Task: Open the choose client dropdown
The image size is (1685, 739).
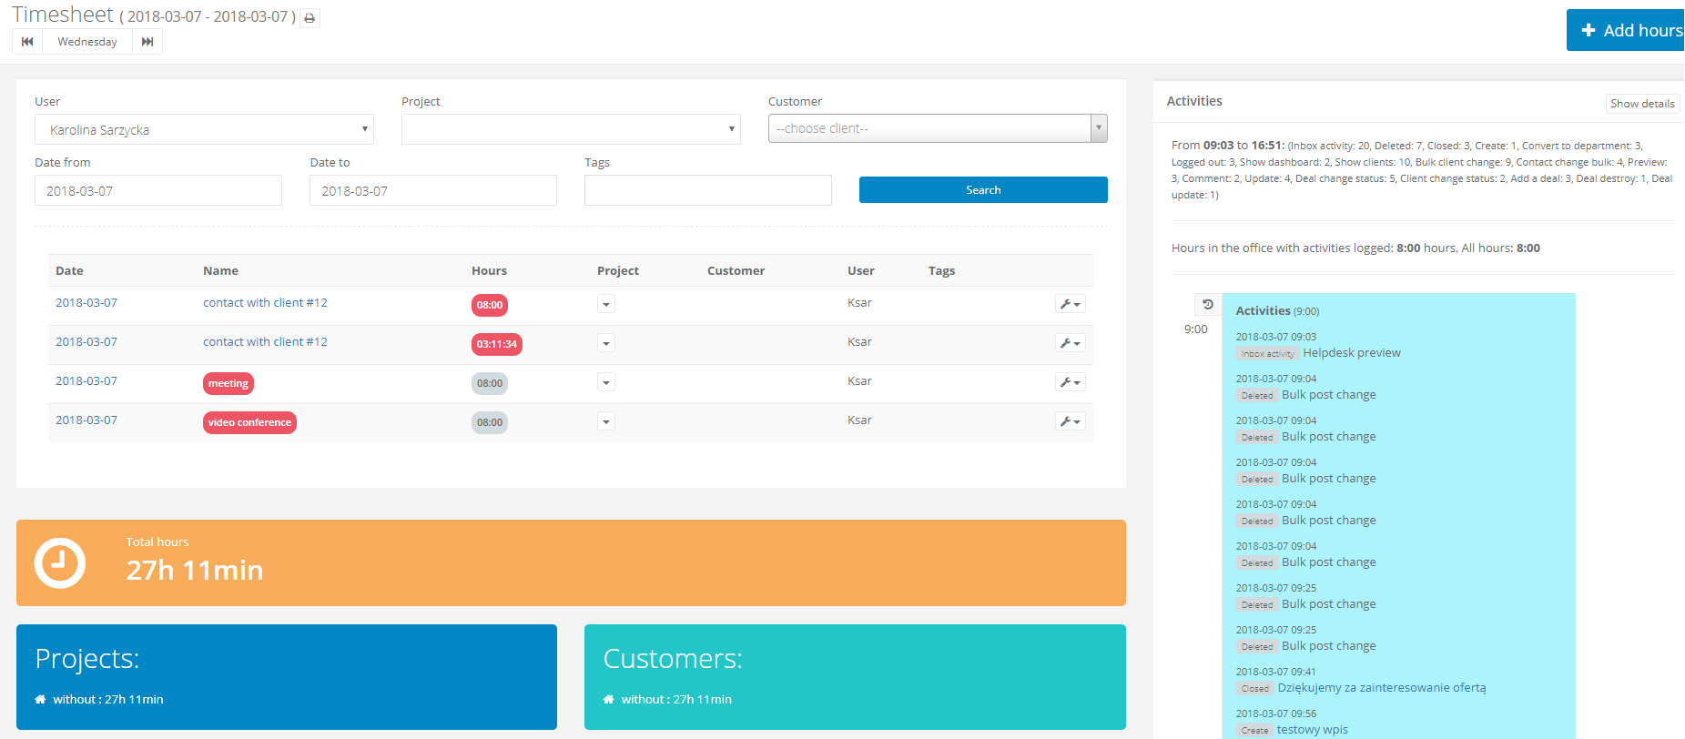Action: pyautogui.click(x=937, y=128)
